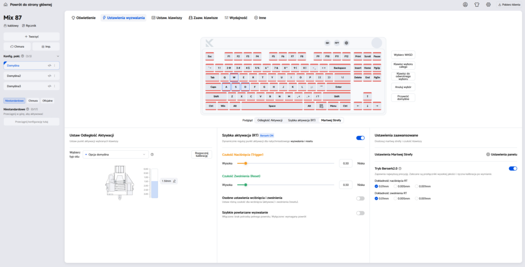Screen dimensions: 525x267
Task: Click the green Czułość Zwolnienia slider handle
Action: (246, 184)
